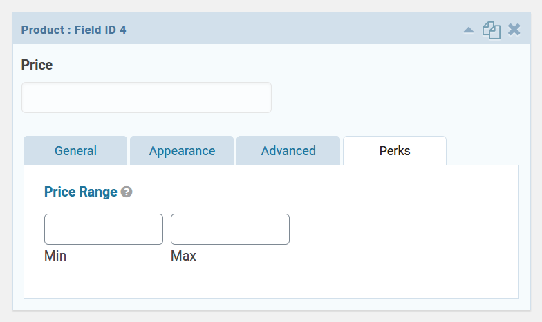Activate the Perks tab
Screen dimensions: 542x322
tap(395, 150)
